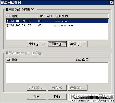This screenshot has height=103, width=115.
Task: Click the 添加(A)... button
Action: (x=36, y=44)
